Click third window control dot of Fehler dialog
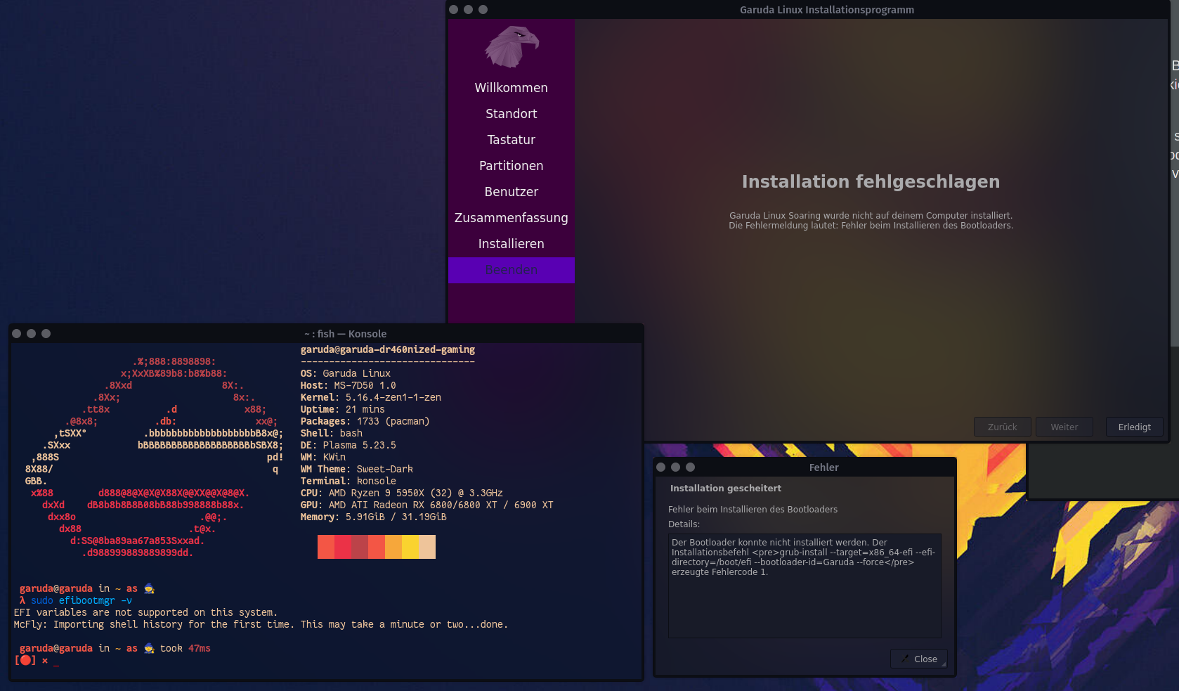This screenshot has height=691, width=1179. click(690, 467)
